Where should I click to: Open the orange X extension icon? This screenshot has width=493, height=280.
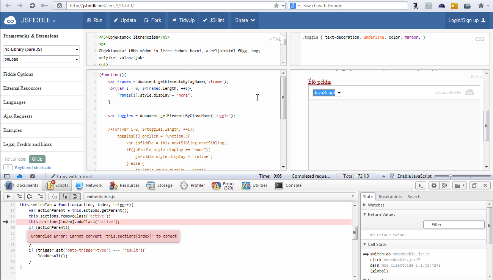point(454,6)
